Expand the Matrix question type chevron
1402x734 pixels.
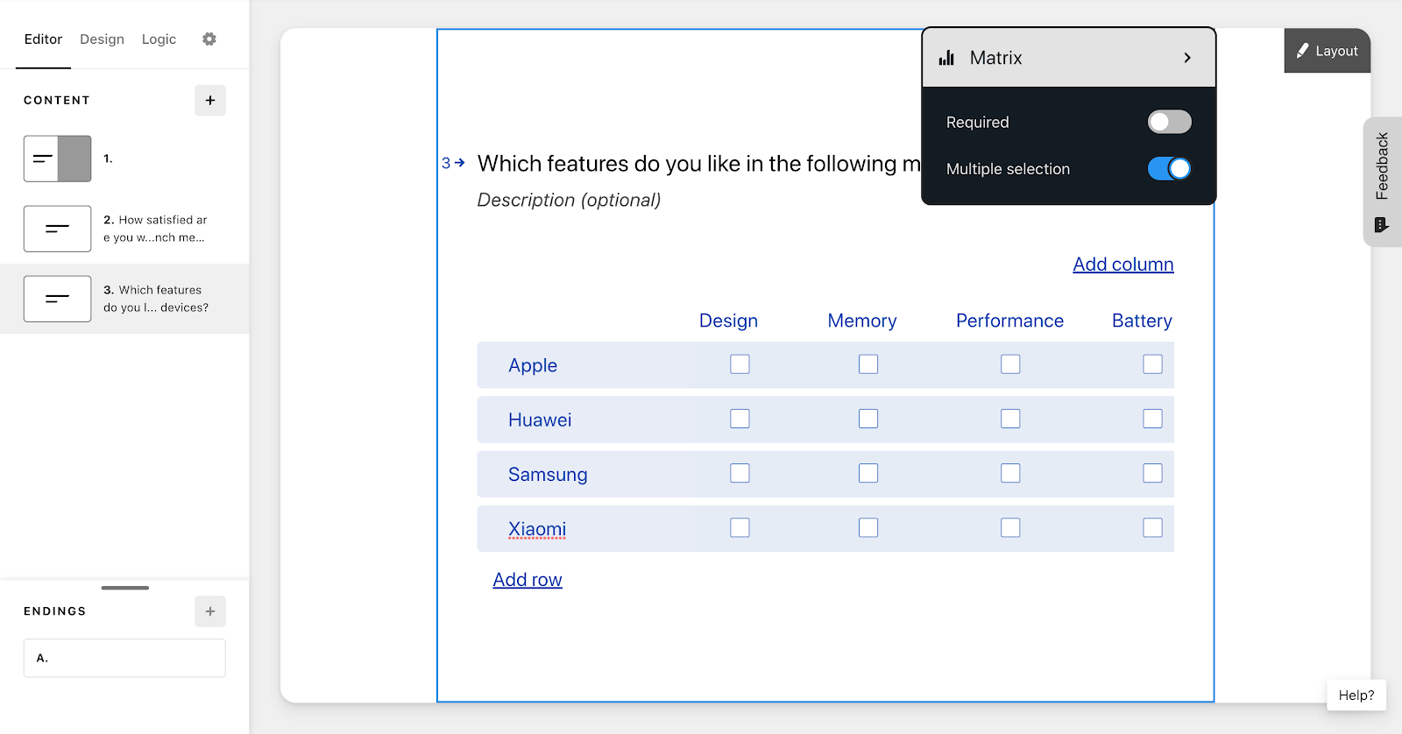pyautogui.click(x=1187, y=58)
